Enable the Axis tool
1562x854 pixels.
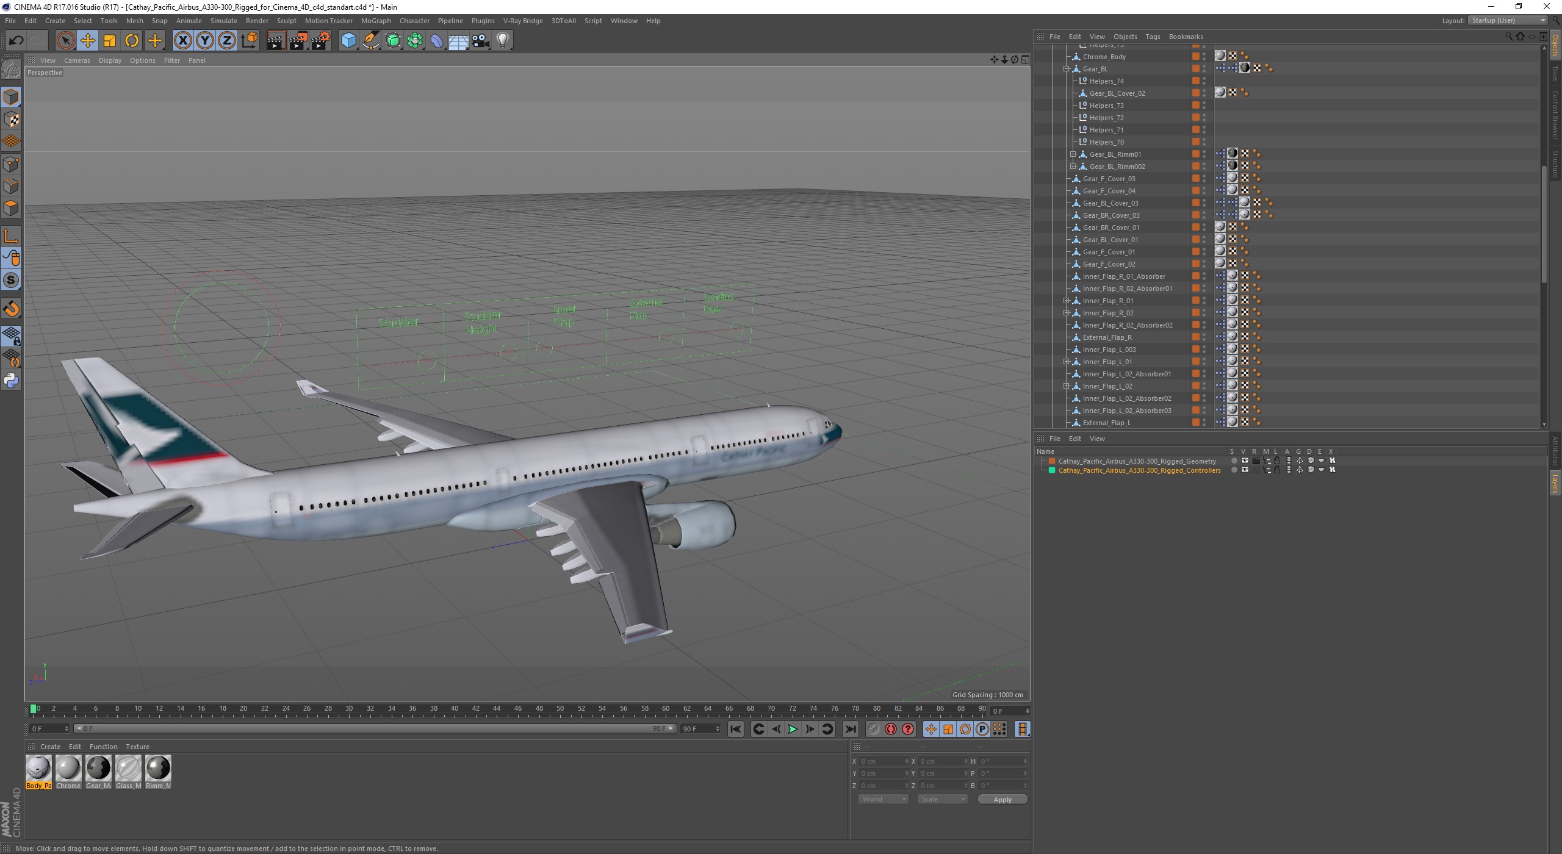point(11,236)
